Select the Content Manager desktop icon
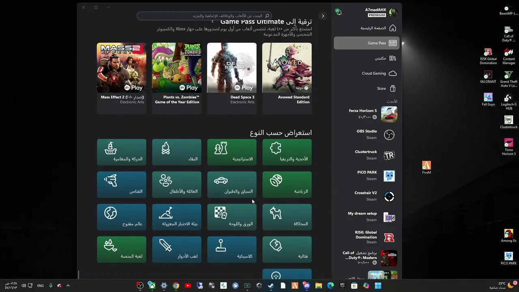Image resolution: width=519 pixels, height=292 pixels. click(508, 56)
